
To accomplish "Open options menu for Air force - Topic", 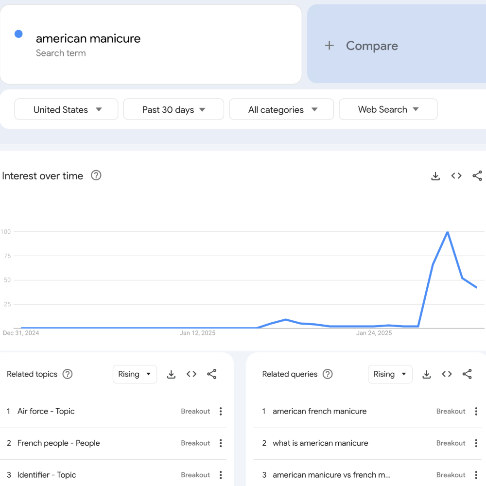I will point(221,411).
